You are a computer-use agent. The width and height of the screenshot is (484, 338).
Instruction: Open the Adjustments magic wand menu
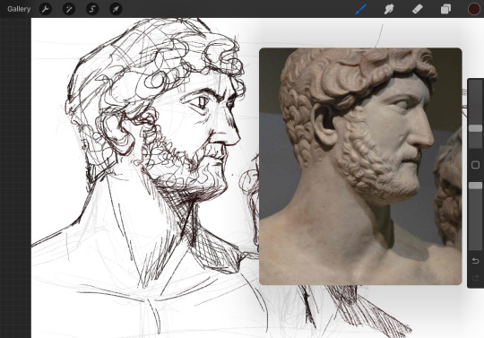click(x=68, y=9)
